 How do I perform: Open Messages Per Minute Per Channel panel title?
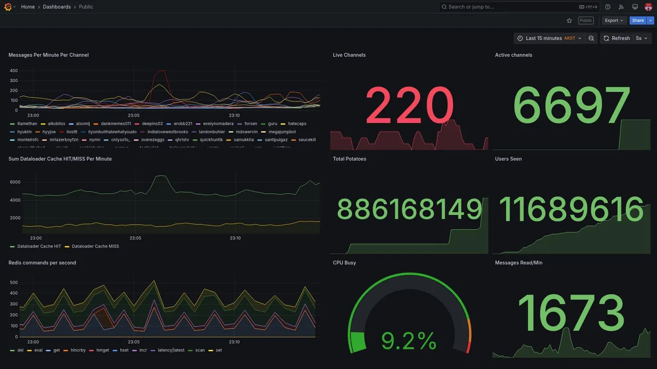pyautogui.click(x=48, y=55)
